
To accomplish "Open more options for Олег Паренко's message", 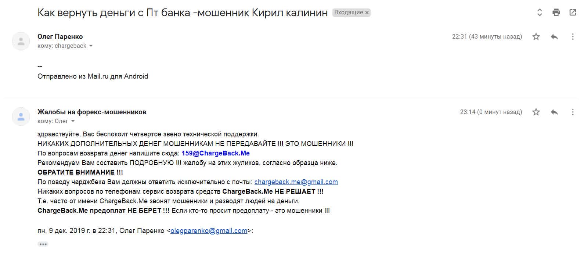I will click(x=573, y=37).
